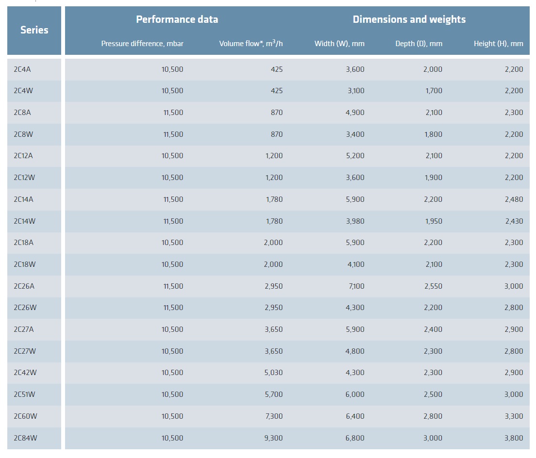Click the 5,030 volume flow for 2C42W
Image resolution: width=536 pixels, height=458 pixels.
point(273,373)
